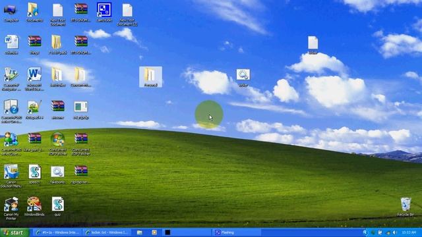The height and width of the screenshot is (237, 422).
Task: Open the Start menu
Action: point(14,232)
